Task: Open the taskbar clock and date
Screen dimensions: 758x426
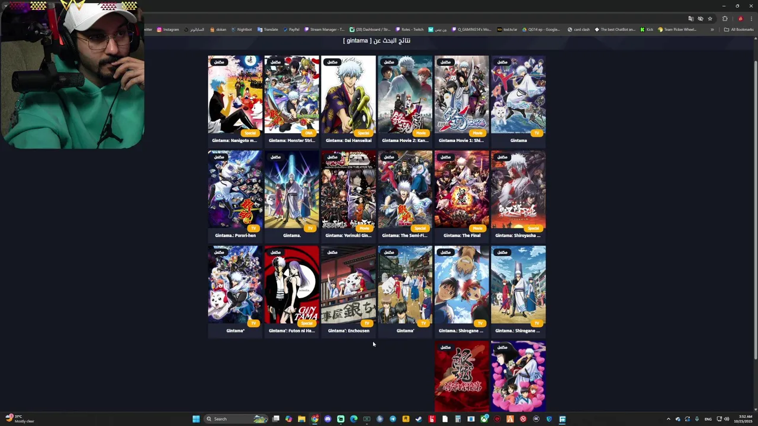Action: click(744, 419)
